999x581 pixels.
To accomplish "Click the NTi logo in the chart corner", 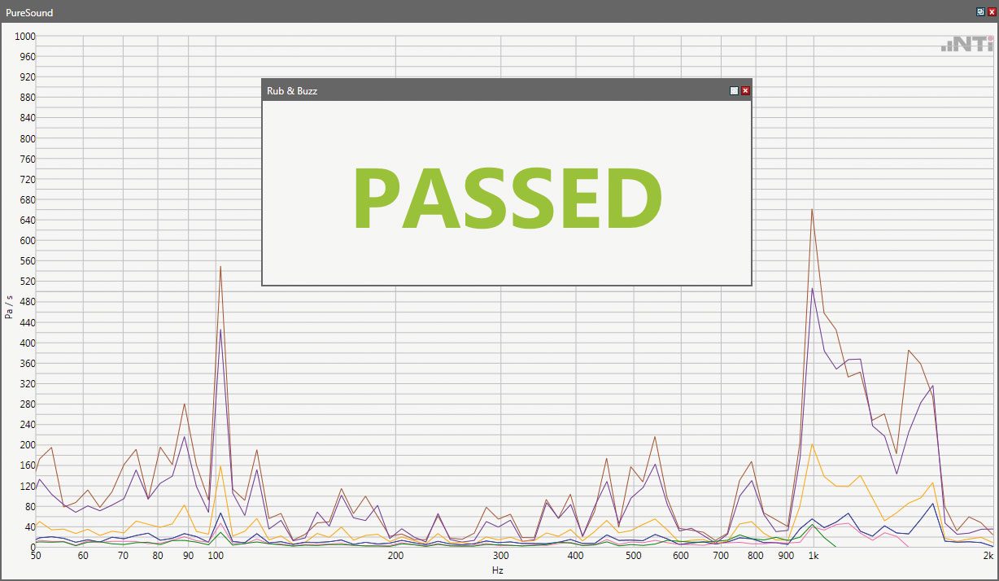I will coord(966,45).
